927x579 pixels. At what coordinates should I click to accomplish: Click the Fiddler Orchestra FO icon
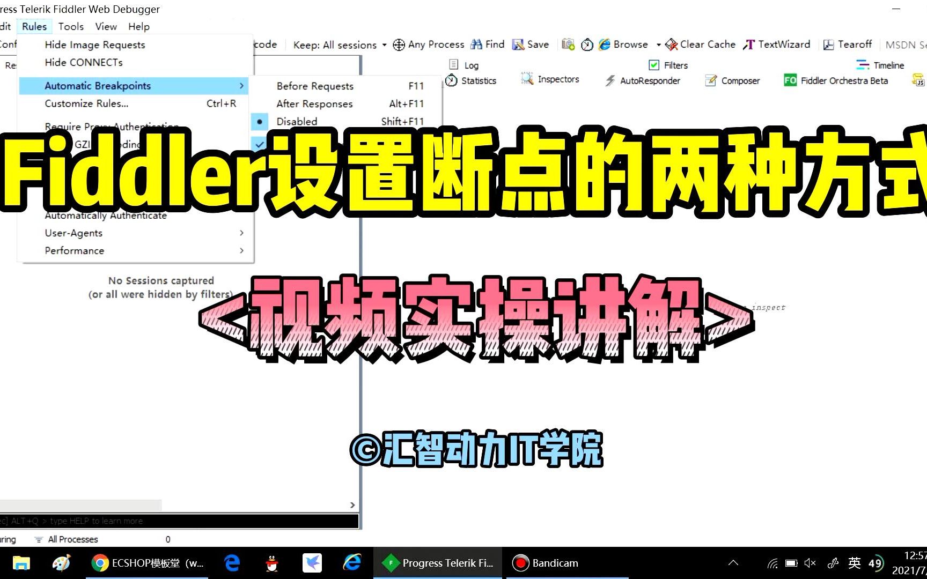click(x=790, y=80)
